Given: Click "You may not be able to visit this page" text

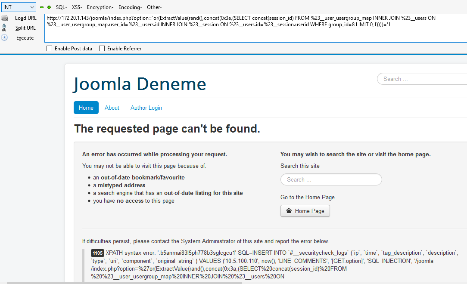Looking at the screenshot, I should click(144, 166).
